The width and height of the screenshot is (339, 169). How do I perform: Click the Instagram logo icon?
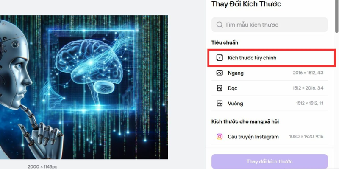220,137
